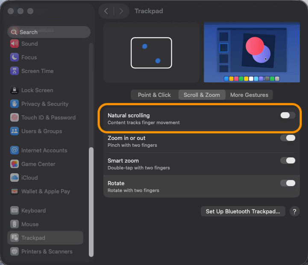Image resolution: width=308 pixels, height=265 pixels.
Task: Disable the Smart zoom switch
Action: pos(288,160)
